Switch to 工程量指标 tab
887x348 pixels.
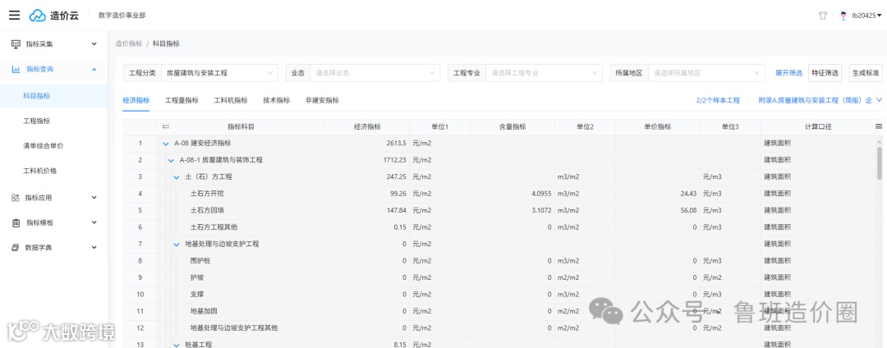182,101
